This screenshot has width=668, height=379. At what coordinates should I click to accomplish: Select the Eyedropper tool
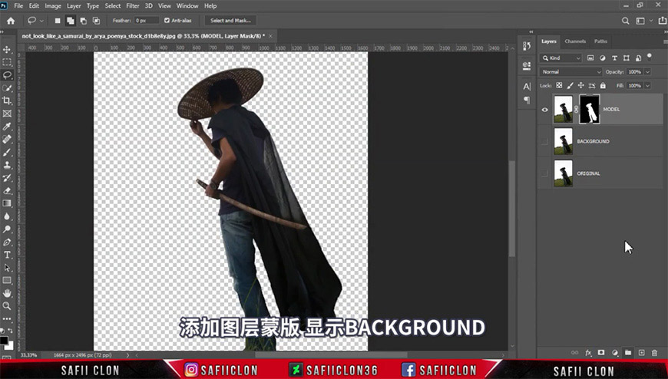tap(7, 127)
